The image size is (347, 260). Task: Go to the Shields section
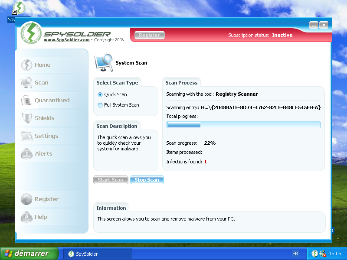click(45, 118)
